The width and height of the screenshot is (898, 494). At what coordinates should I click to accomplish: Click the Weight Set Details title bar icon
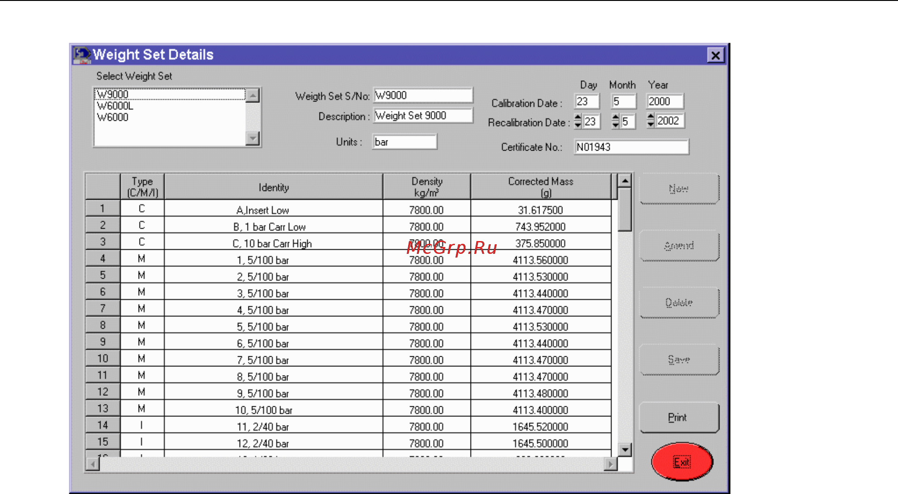(x=82, y=55)
